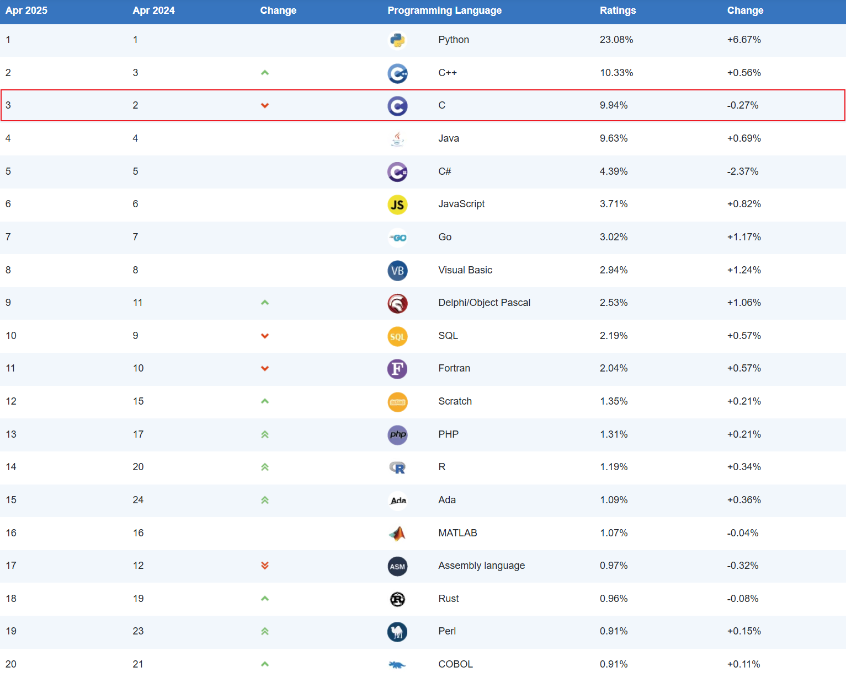The width and height of the screenshot is (846, 678).
Task: Click the Programming Language column header
Action: point(445,10)
